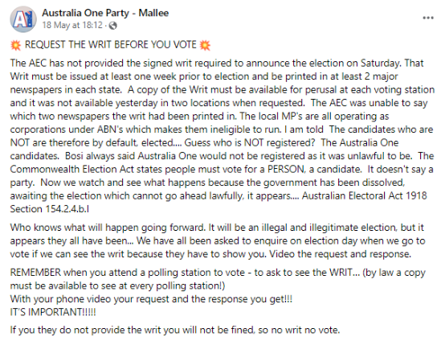Click the Guess who is NOT registered question

click(250, 143)
